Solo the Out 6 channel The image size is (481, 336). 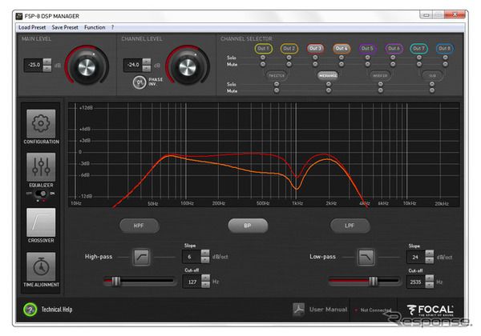393,58
